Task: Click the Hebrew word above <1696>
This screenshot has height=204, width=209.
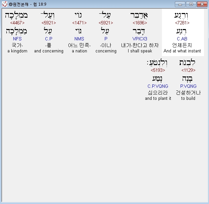Action: pyautogui.click(x=139, y=15)
